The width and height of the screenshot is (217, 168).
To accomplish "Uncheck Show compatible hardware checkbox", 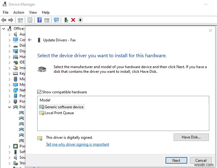I will (39, 92).
